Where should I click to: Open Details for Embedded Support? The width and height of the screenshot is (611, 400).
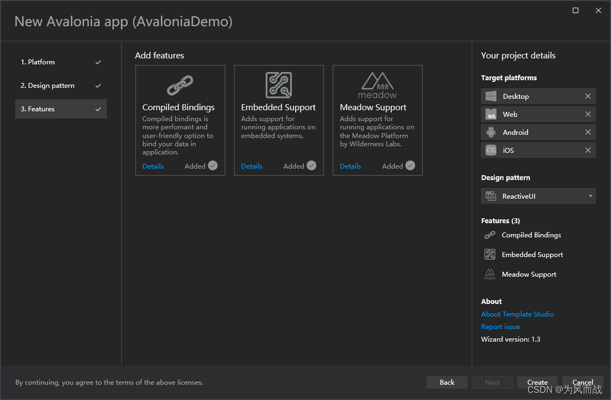tap(251, 166)
